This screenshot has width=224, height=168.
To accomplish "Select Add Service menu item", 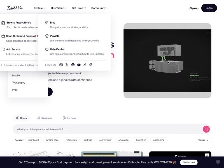I will coord(13,50).
